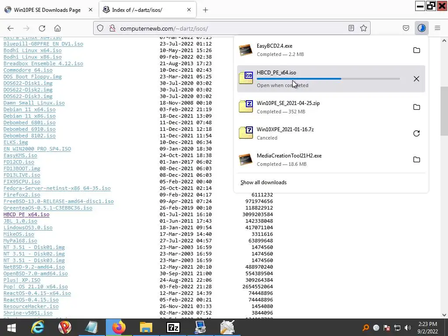The width and height of the screenshot is (448, 336).
Task: Open 7-Zip from the taskbar
Action: click(x=173, y=327)
